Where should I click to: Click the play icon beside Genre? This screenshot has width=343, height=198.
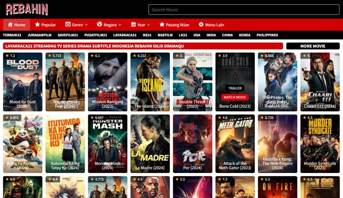point(68,25)
